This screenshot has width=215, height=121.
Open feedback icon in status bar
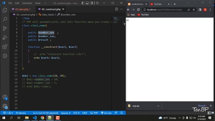(x=116, y=113)
